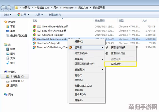The height and width of the screenshot is (112, 159).
Task: Click the 库 libraries icon
Action: point(6,45)
